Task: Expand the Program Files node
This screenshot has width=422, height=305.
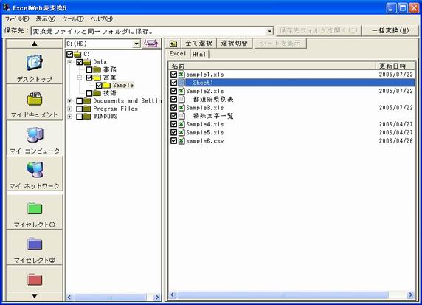Action: pos(69,109)
